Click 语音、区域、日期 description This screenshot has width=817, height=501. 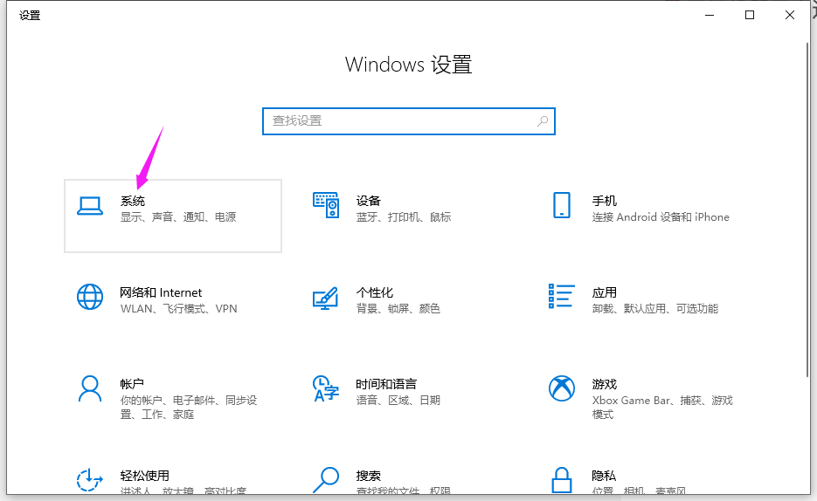[x=398, y=400]
